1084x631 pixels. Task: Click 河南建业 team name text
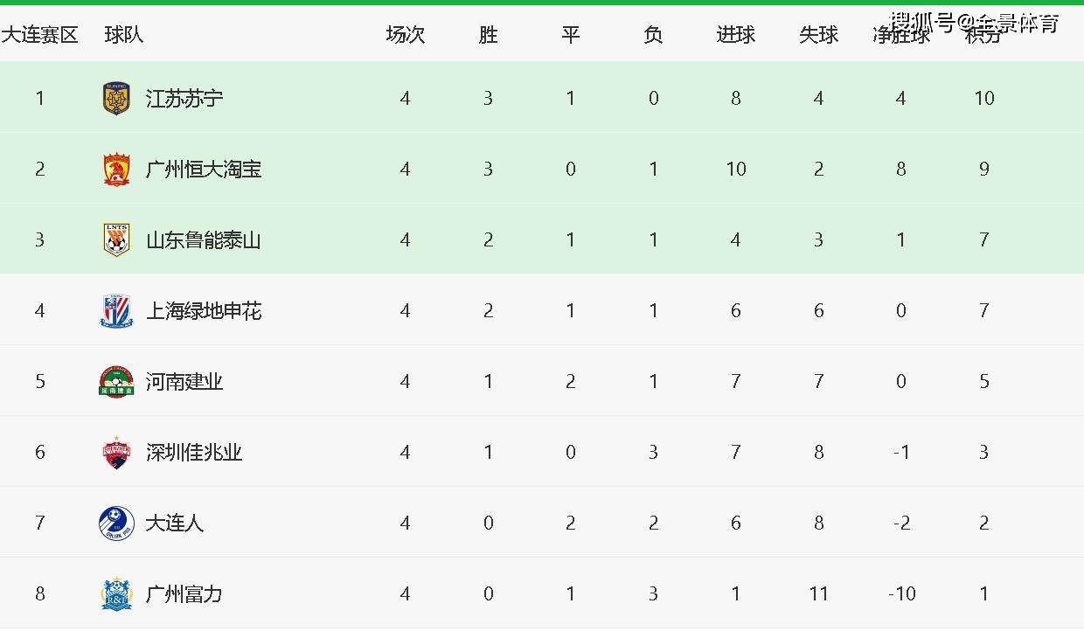point(184,382)
